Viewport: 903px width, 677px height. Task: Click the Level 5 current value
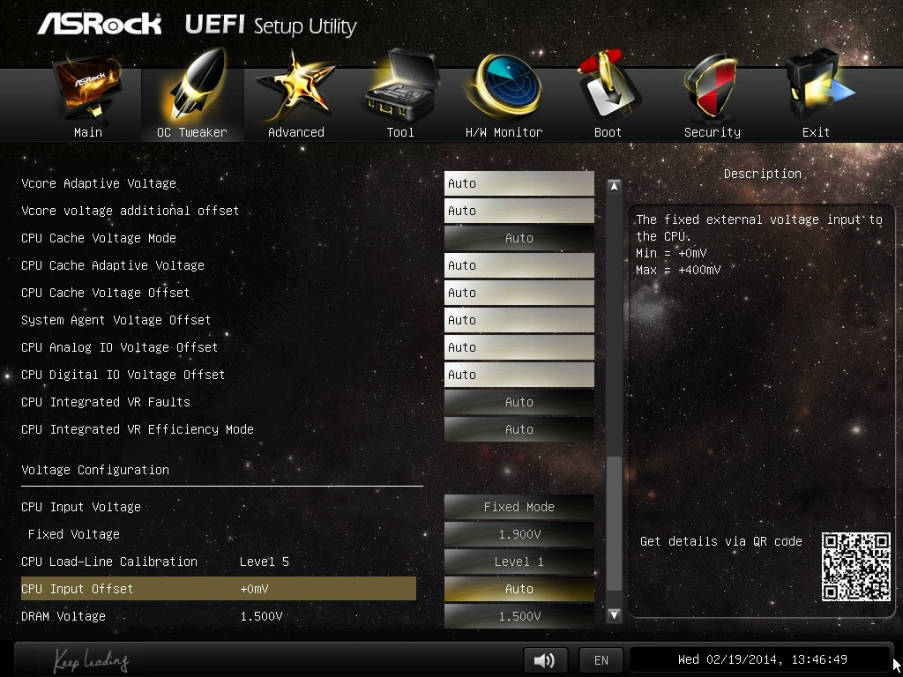point(265,562)
